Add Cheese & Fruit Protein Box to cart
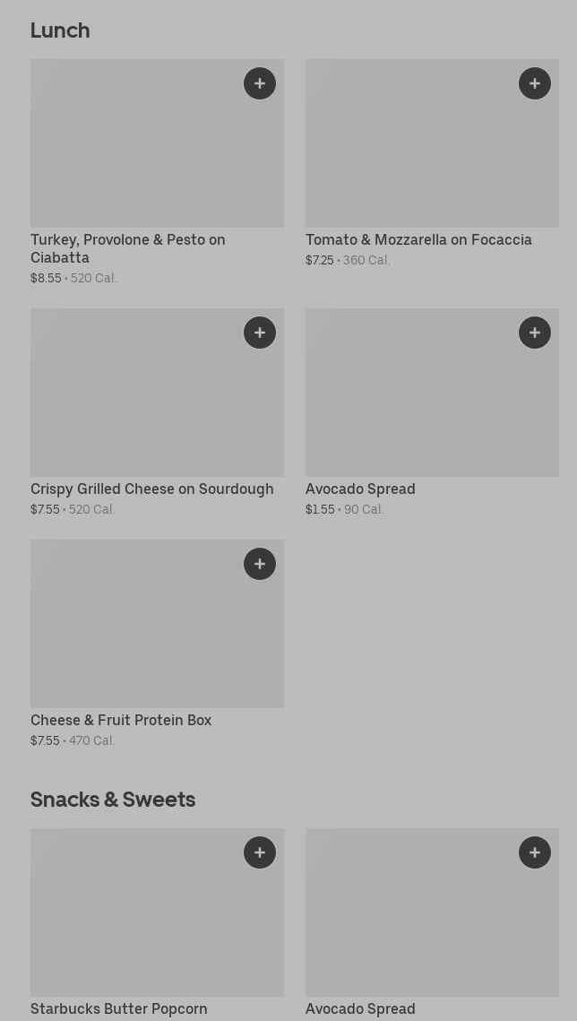577x1021 pixels. 260,564
